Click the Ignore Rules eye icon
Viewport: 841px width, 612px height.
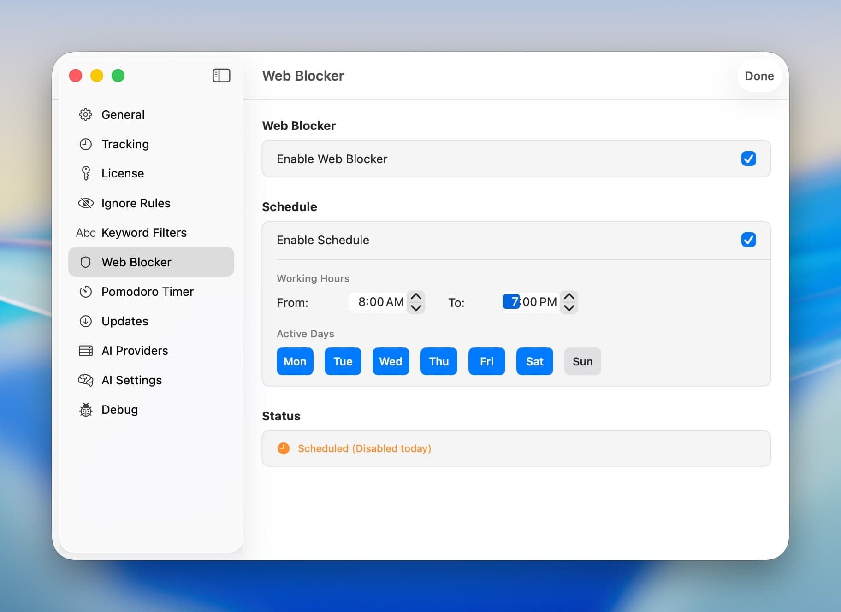tap(86, 203)
